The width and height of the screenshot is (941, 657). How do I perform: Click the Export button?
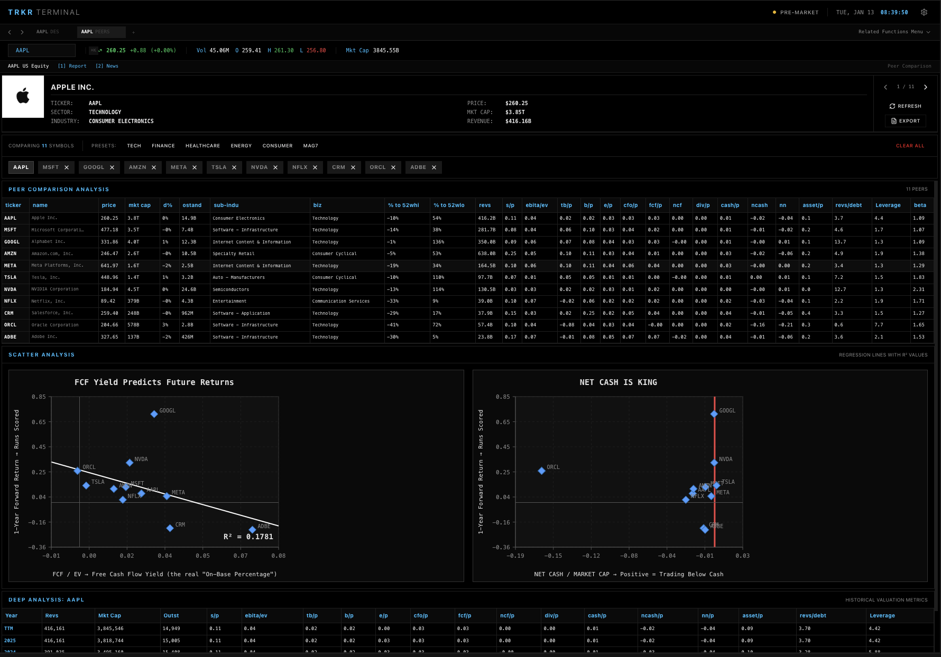(x=906, y=121)
